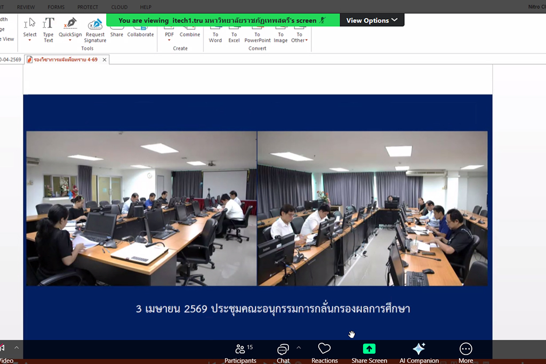Click the left meeting room photo
Screen dimensions: 546x364
(x=141, y=208)
